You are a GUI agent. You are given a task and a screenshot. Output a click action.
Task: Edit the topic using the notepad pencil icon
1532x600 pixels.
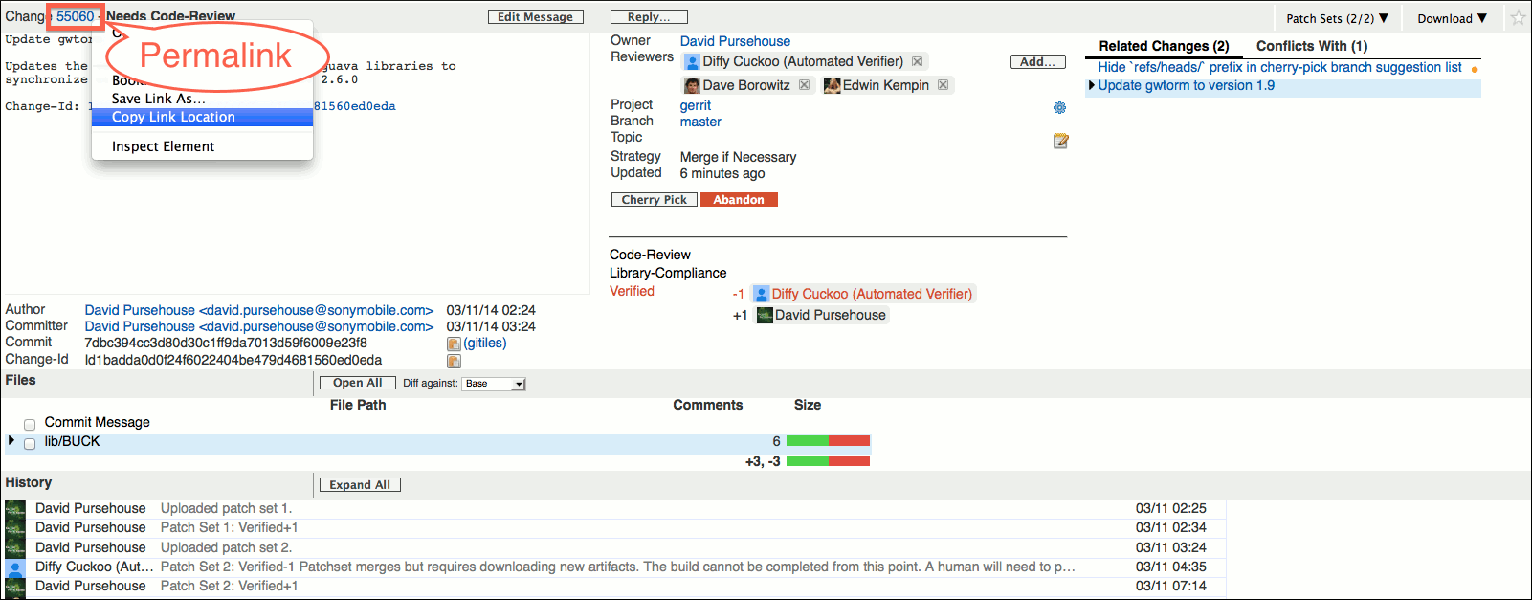1060,141
